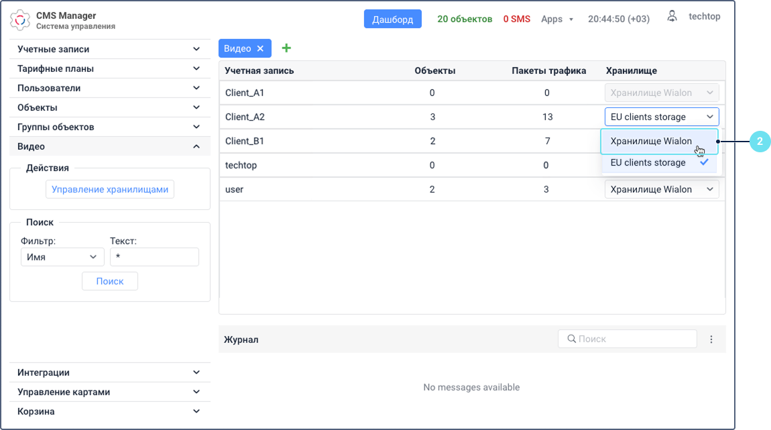Open the Apps dropdown

[x=557, y=19]
